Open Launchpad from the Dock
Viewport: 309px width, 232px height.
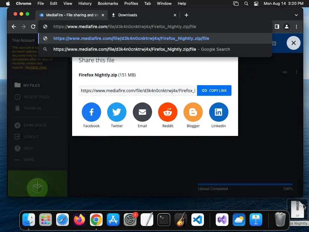pos(46,220)
